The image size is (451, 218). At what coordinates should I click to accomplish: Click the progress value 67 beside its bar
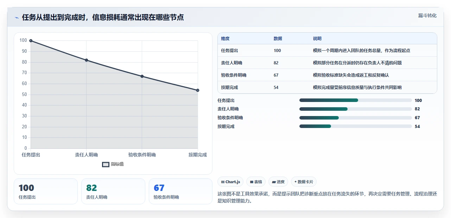coord(417,118)
